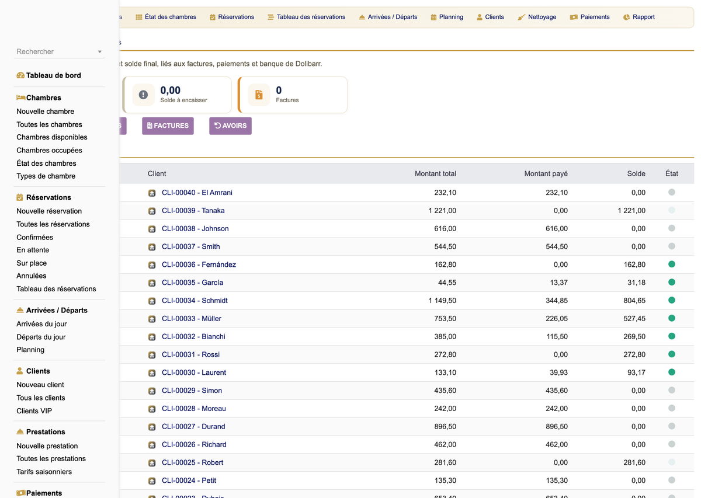Click the person icon beside Clients sidebar heading

click(20, 371)
